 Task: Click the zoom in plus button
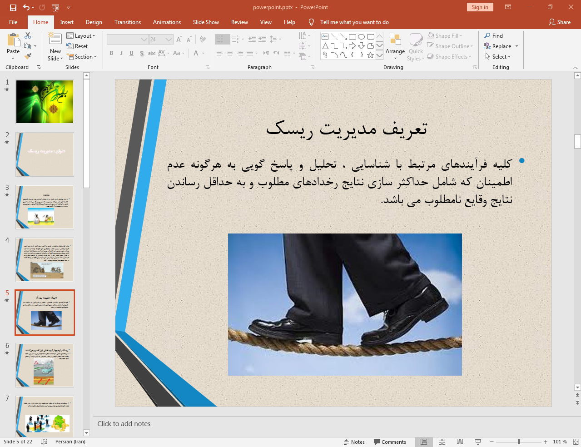[x=545, y=442]
